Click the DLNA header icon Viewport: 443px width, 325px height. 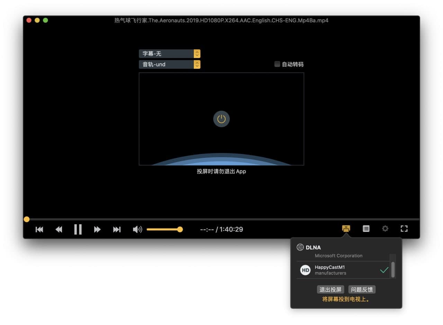(x=300, y=247)
